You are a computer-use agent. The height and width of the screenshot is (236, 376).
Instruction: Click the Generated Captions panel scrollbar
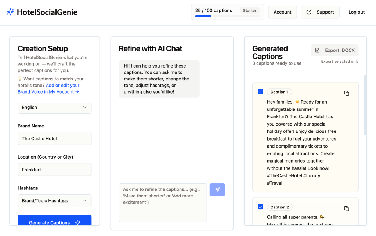pos(365,105)
